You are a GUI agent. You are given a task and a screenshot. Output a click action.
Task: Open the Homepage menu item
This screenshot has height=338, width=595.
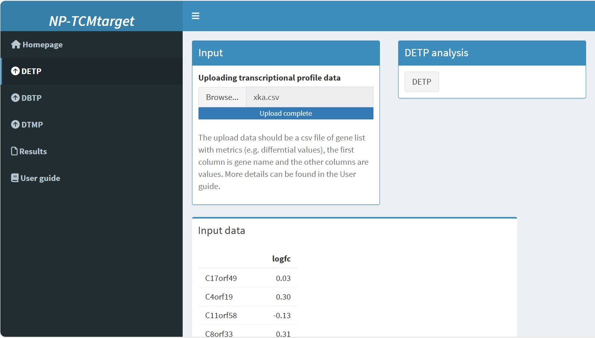pyautogui.click(x=92, y=45)
